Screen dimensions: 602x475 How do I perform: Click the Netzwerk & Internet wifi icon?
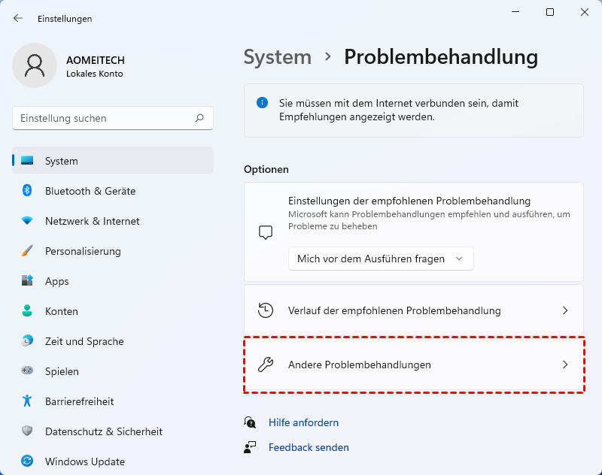pyautogui.click(x=27, y=221)
